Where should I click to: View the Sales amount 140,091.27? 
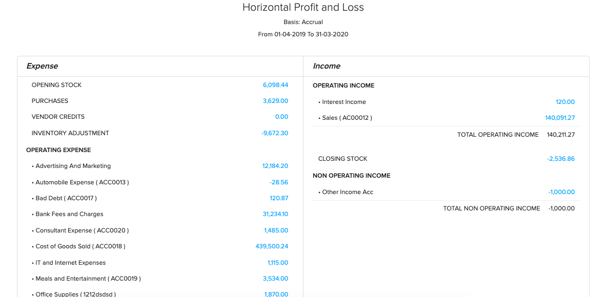560,118
